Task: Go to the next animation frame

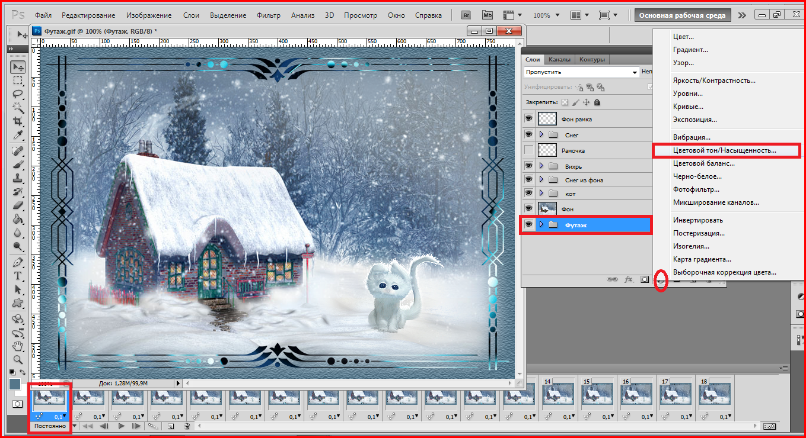Action: (x=136, y=426)
